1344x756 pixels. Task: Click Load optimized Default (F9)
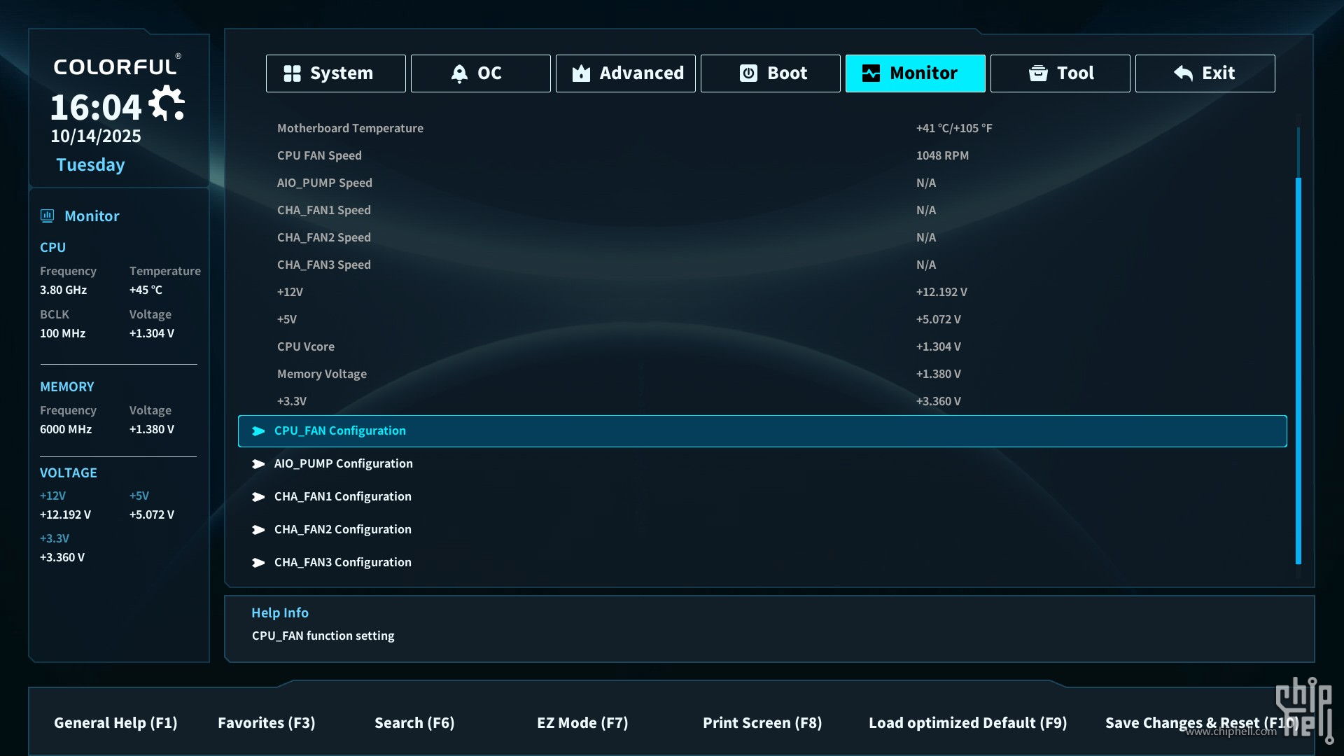[x=967, y=722]
